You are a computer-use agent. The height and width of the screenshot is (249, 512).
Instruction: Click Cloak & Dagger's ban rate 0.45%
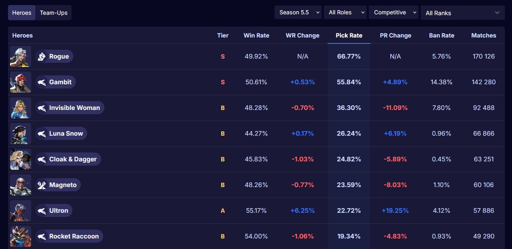point(442,159)
